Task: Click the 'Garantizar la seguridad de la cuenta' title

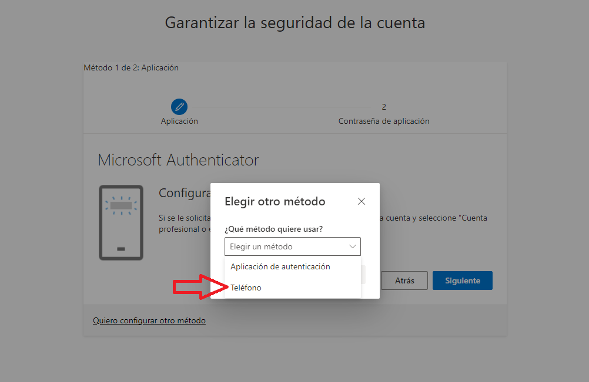Action: tap(295, 23)
